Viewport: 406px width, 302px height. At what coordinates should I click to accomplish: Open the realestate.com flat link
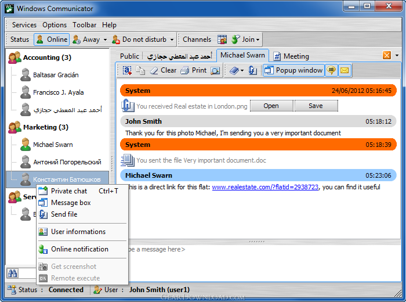click(265, 187)
